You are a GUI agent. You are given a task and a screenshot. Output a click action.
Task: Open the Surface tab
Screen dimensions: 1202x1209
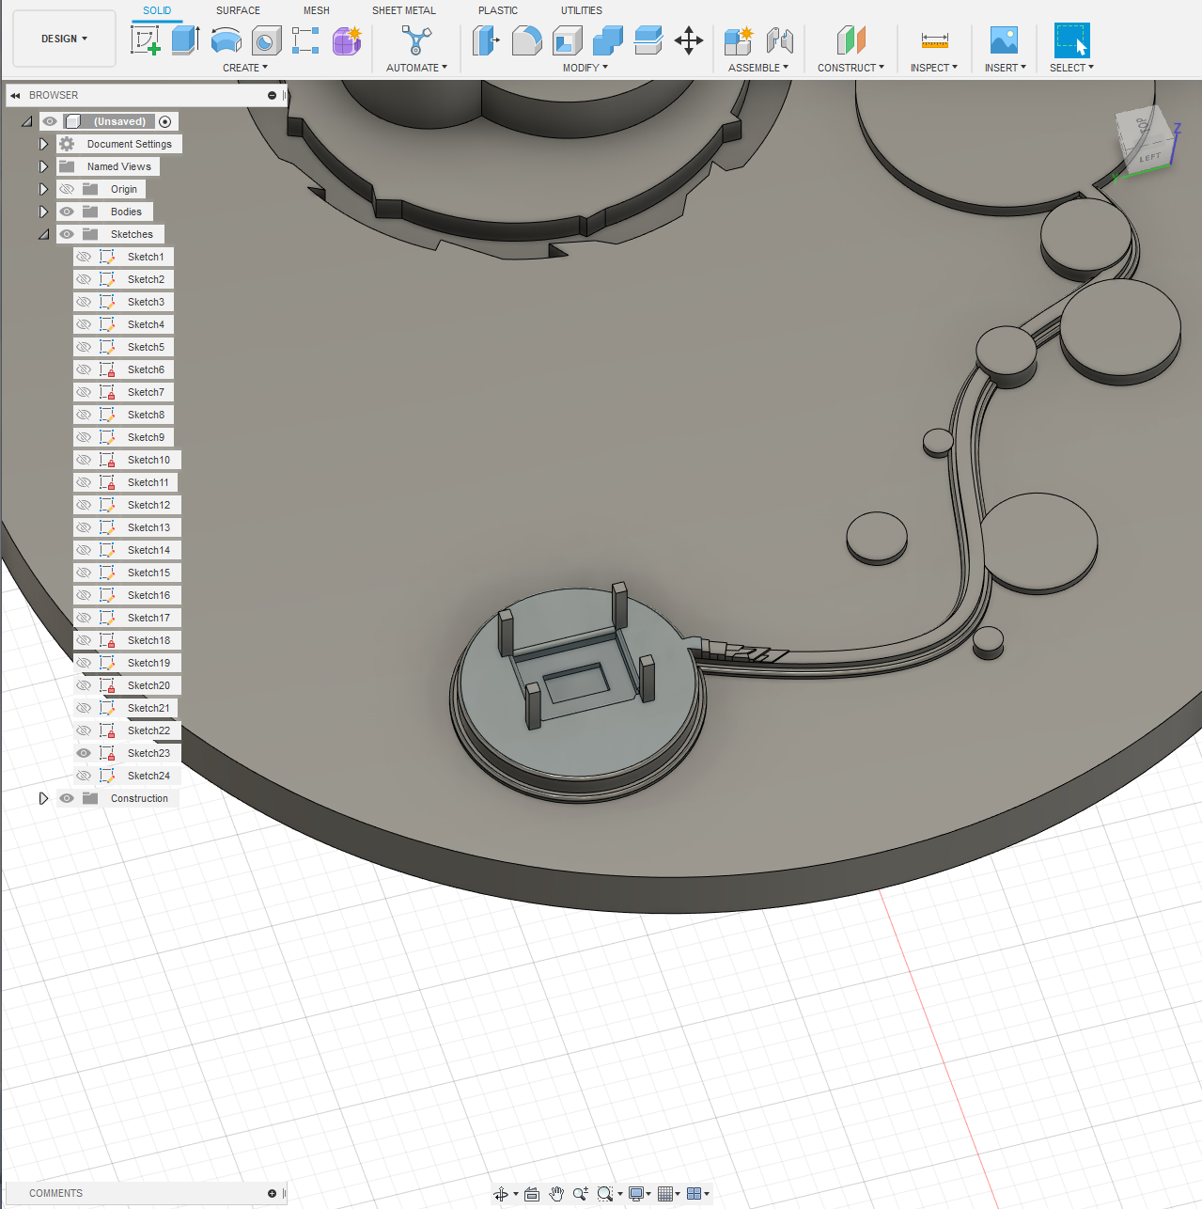(x=237, y=10)
